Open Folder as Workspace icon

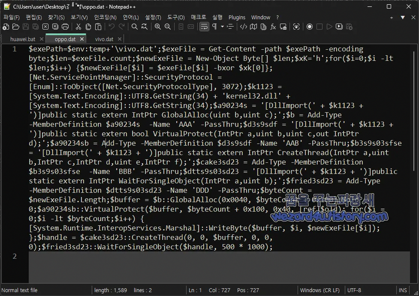(x=283, y=27)
